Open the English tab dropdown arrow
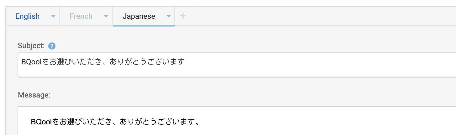Screen dimensions: 456x135 click(x=53, y=16)
